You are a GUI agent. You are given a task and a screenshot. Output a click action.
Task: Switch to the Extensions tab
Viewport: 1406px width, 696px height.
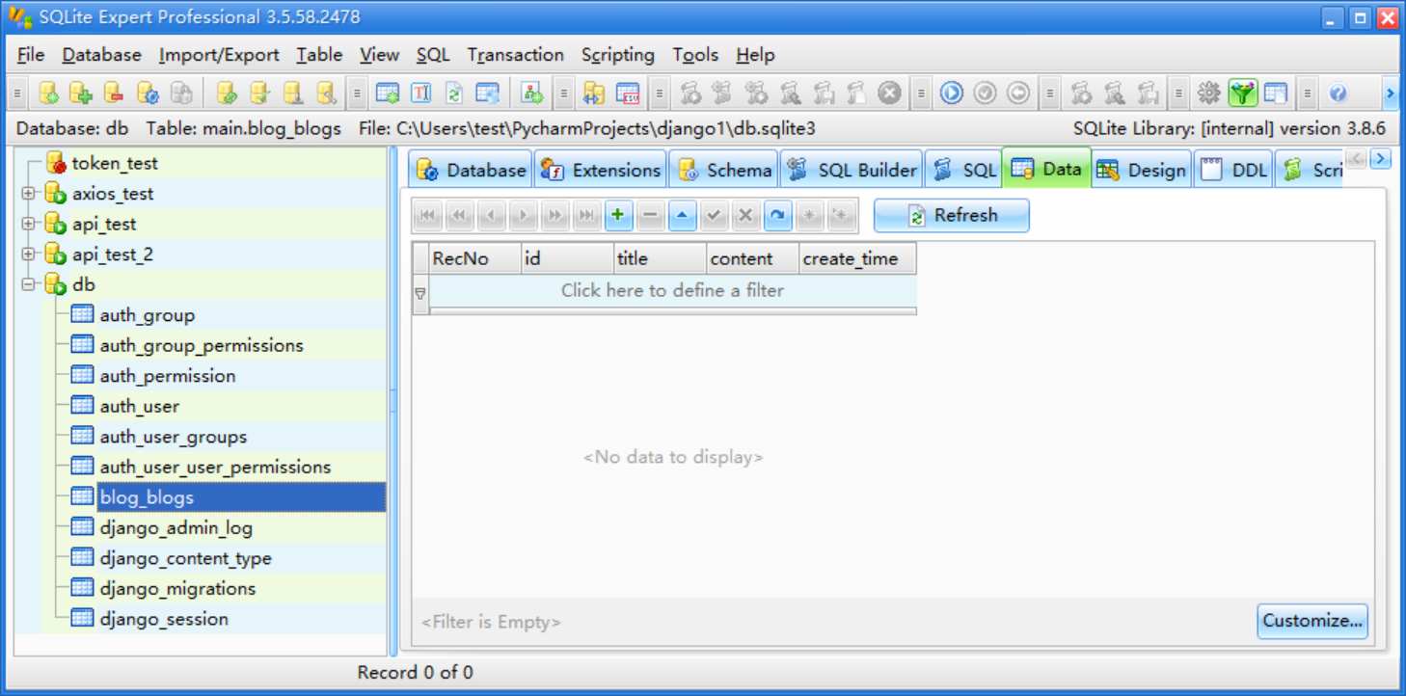pos(601,171)
